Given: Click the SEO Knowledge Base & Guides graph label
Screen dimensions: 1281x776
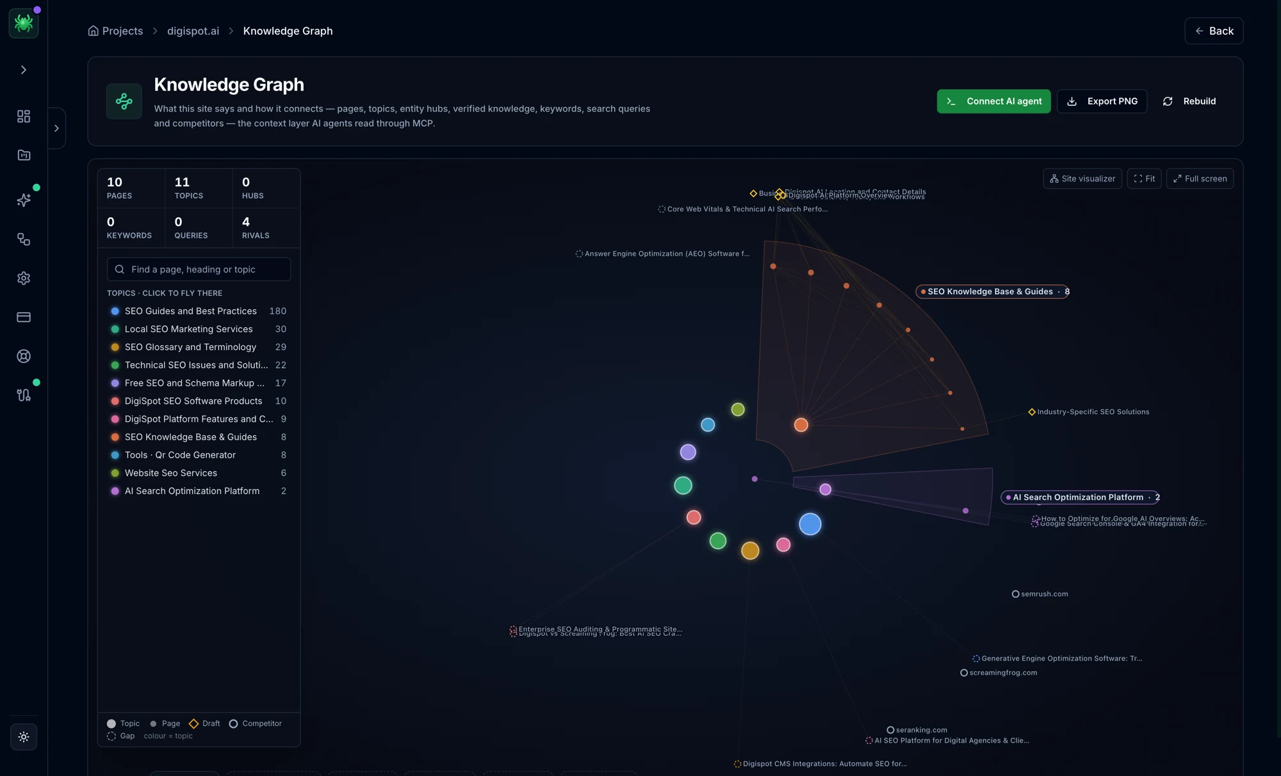Looking at the screenshot, I should coord(993,292).
